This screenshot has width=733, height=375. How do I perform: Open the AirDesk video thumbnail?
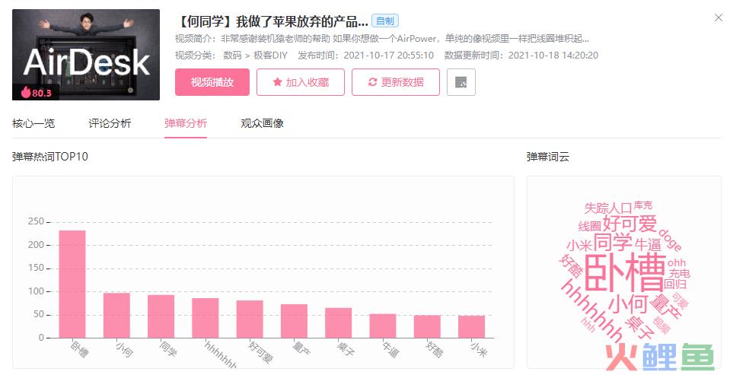tap(86, 55)
